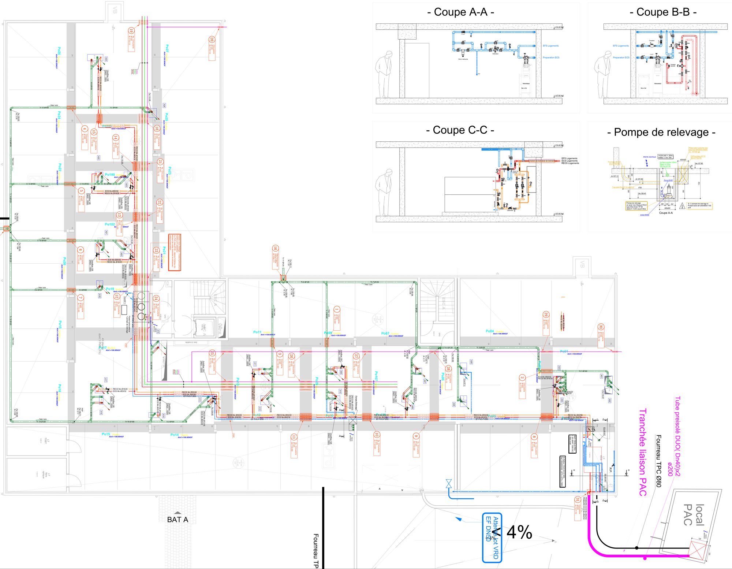Select the yellow-boxed Wilo-Drain pump note

coord(636,206)
